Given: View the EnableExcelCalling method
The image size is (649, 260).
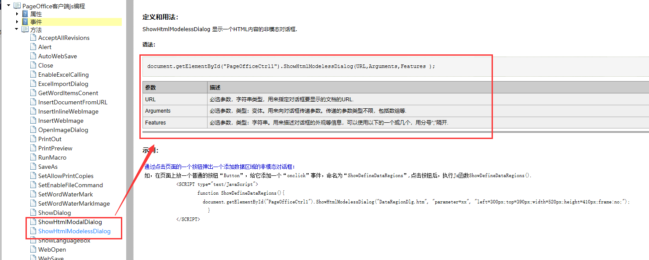Looking at the screenshot, I should click(x=63, y=75).
